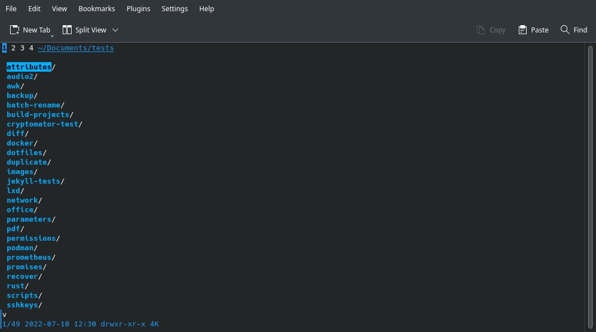Select the images directory
The height and width of the screenshot is (332, 596).
(x=20, y=171)
